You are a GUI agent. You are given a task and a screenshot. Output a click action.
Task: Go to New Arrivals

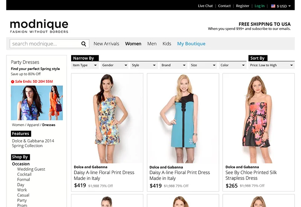coord(106,44)
